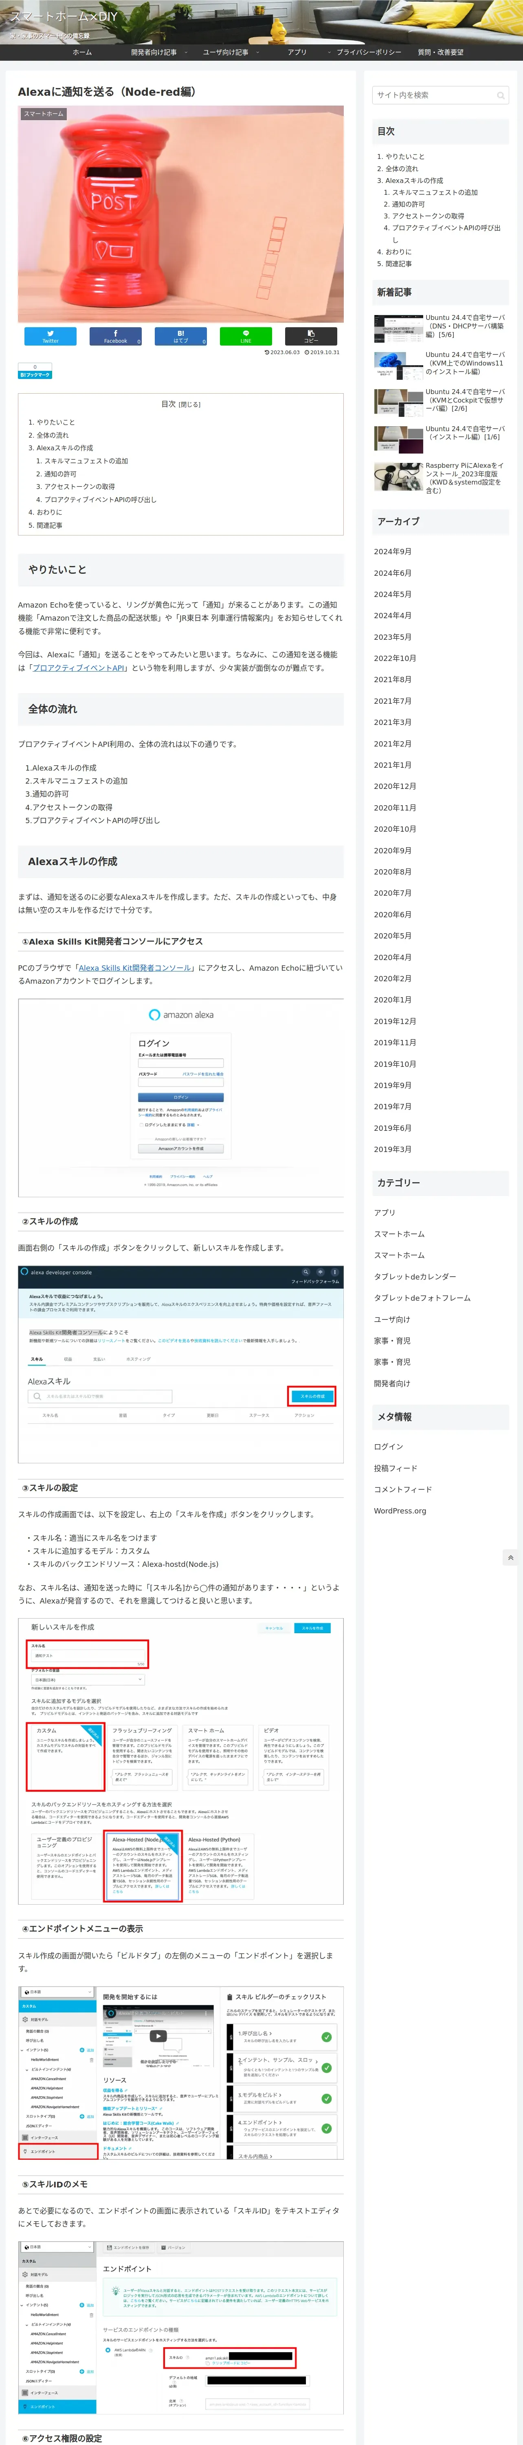This screenshot has width=523, height=2445.
Task: Open the コメントフィード link
Action: click(x=402, y=1489)
